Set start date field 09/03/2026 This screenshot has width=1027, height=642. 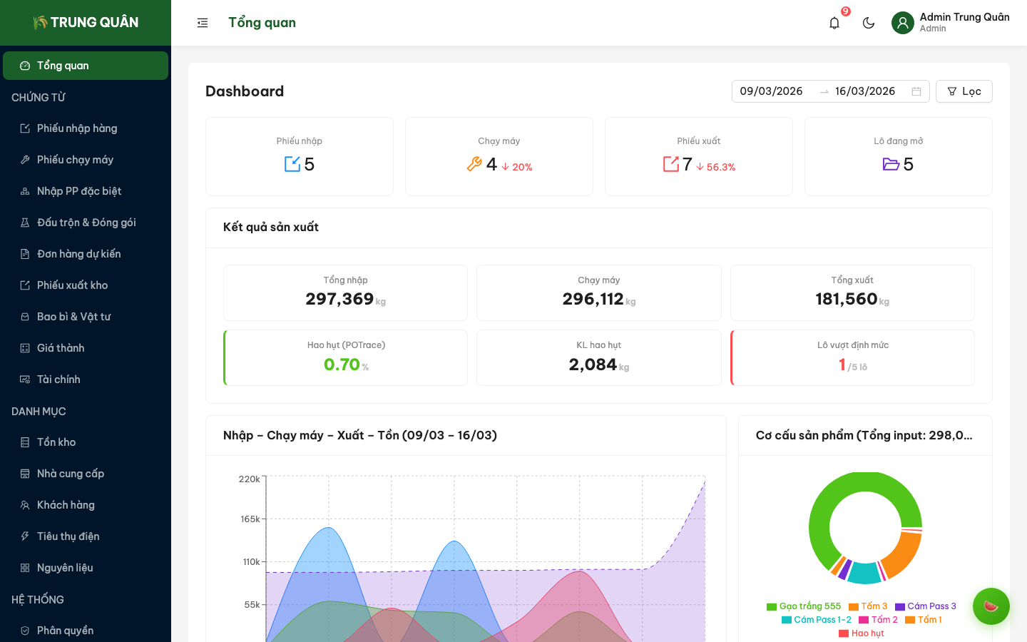(772, 91)
